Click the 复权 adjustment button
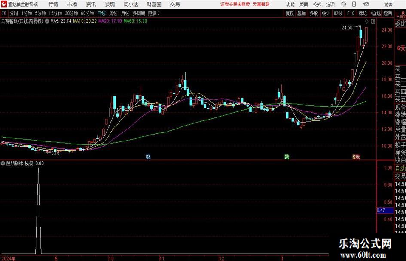 (x=290, y=13)
